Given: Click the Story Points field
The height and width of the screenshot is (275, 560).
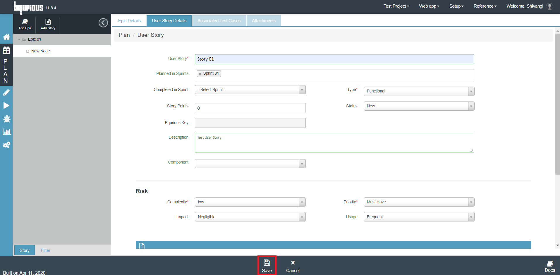Looking at the screenshot, I should click(250, 108).
